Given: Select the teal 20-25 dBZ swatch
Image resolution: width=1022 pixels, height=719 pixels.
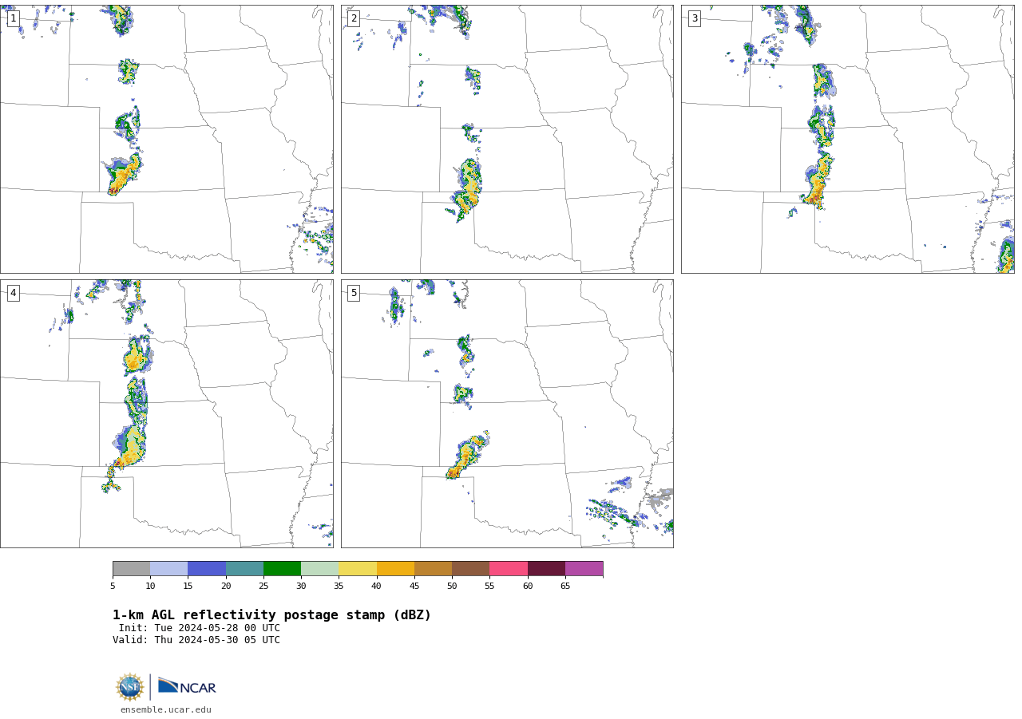Looking at the screenshot, I should (244, 569).
